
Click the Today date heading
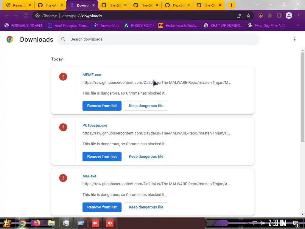[x=57, y=59]
